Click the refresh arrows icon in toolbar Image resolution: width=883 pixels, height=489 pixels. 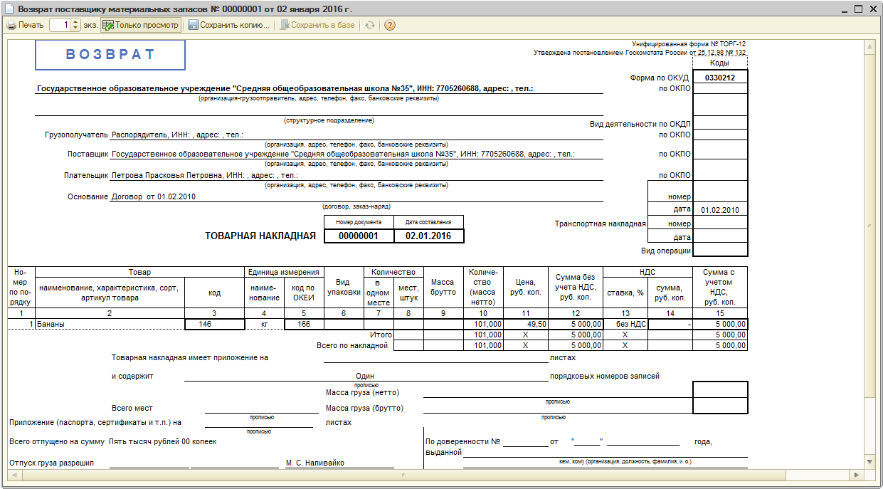(x=369, y=25)
